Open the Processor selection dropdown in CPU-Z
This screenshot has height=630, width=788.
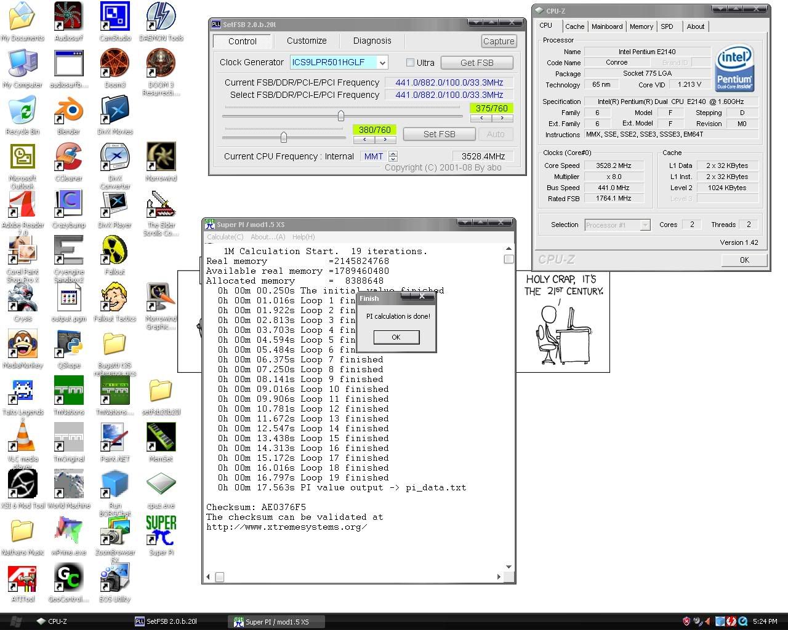coord(645,225)
